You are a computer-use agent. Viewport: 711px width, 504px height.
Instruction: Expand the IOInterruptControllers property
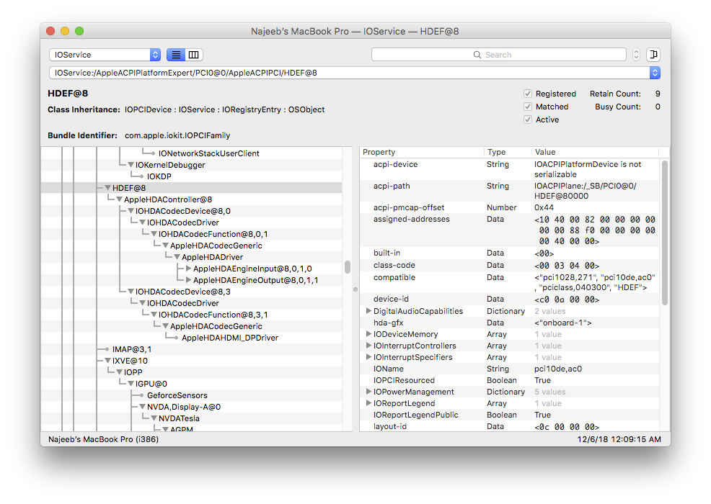368,346
